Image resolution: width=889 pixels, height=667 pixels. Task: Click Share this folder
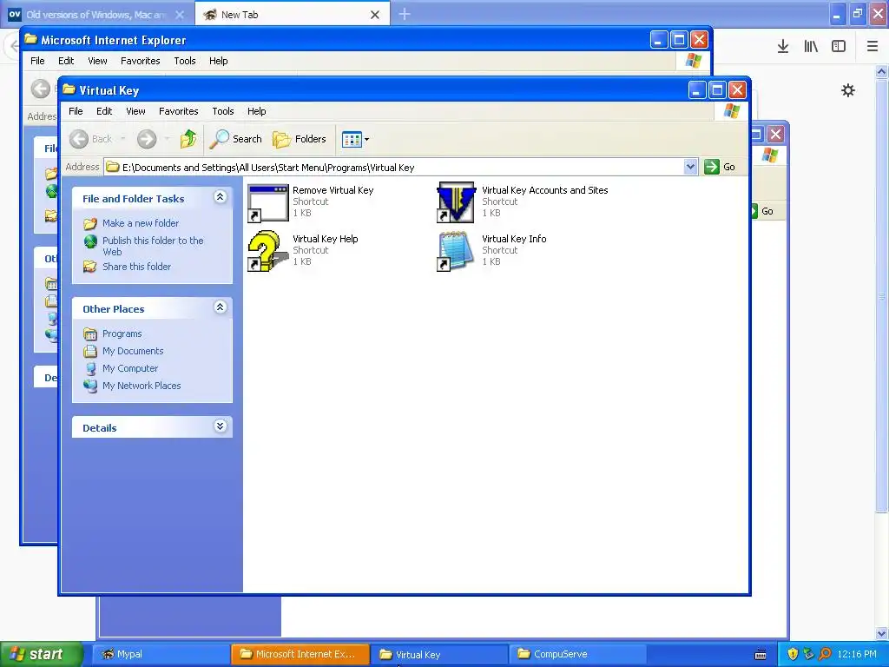[x=136, y=267]
